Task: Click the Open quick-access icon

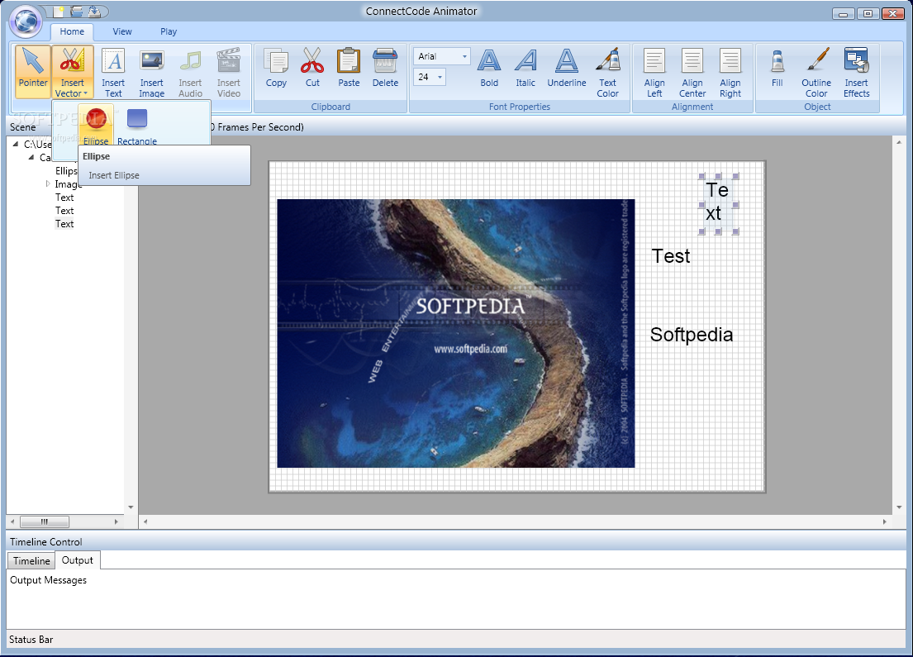Action: point(76,11)
